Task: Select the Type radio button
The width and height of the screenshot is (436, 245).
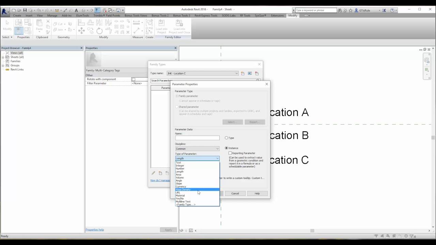Action: pyautogui.click(x=227, y=138)
